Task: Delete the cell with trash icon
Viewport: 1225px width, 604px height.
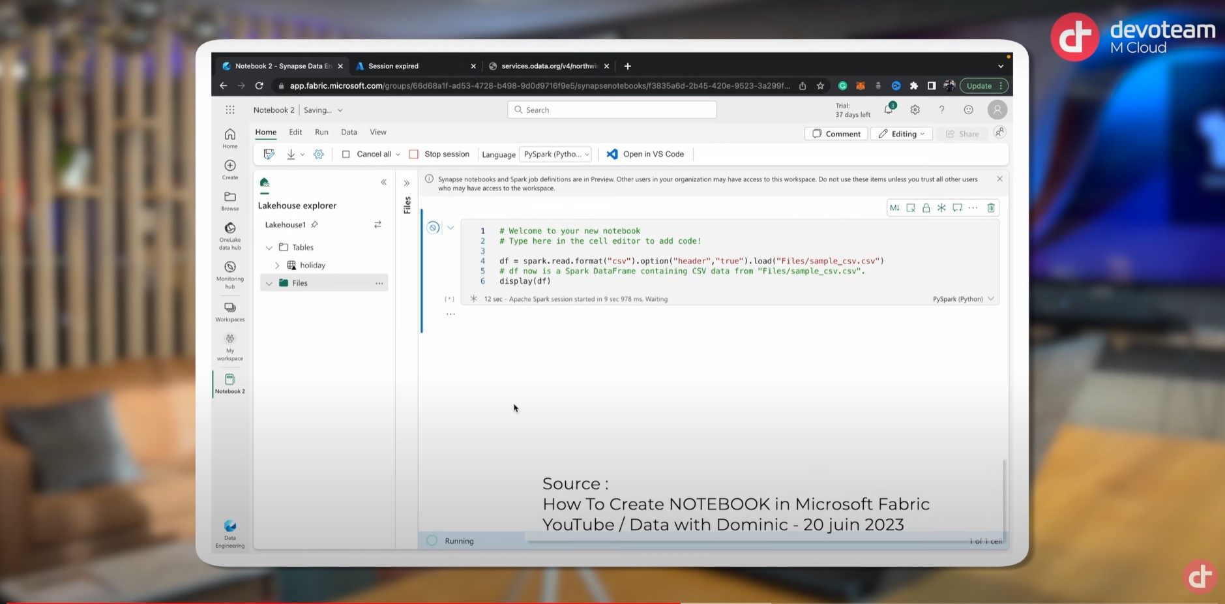Action: [x=991, y=208]
